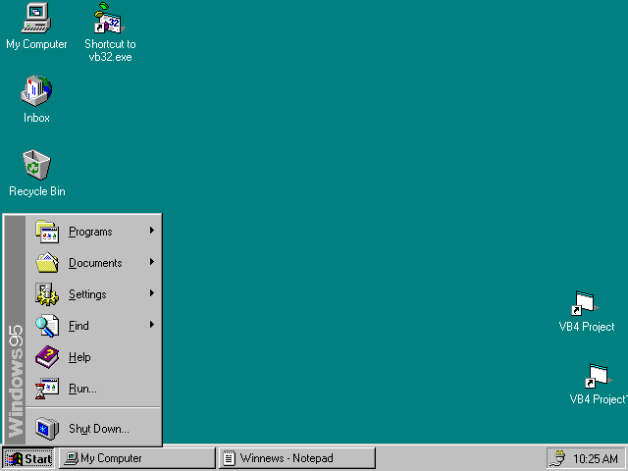Switch to Winnews - Notepad taskbar button
Screen dimensions: 628x471
(x=295, y=458)
